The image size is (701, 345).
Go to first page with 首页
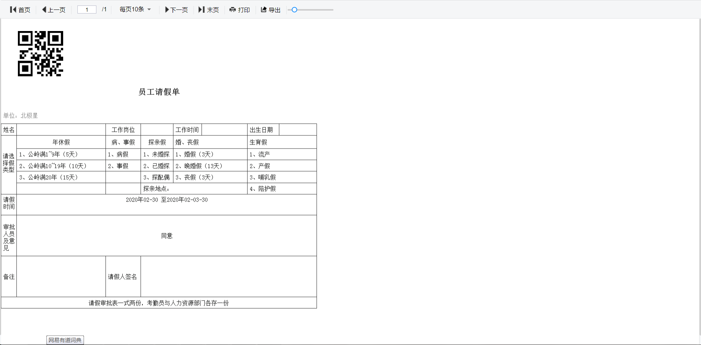[x=20, y=10]
